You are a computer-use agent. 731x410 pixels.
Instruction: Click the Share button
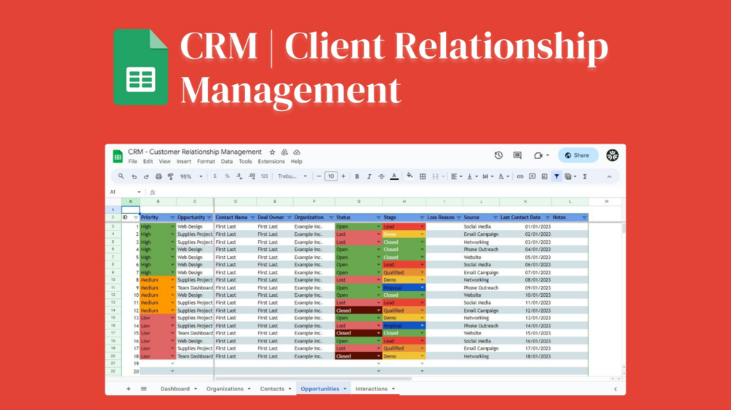pos(578,155)
